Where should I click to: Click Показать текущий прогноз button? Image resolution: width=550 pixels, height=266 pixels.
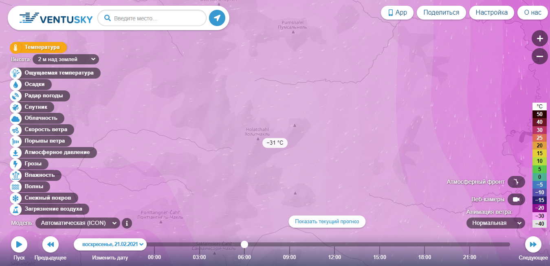[327, 222]
